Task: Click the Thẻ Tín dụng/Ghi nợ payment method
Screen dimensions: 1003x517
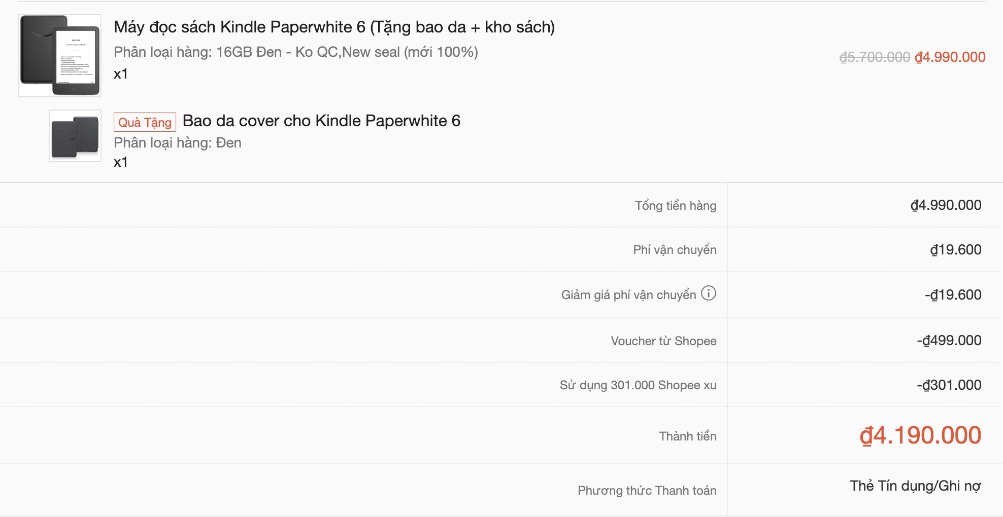Action: (x=915, y=486)
